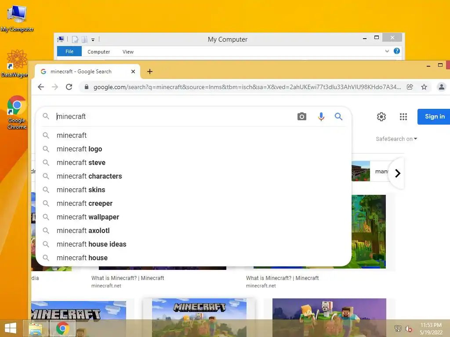Open Google quick settings gear
Image resolution: width=450 pixels, height=337 pixels.
(x=381, y=117)
